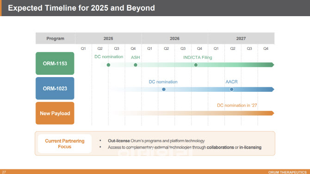Screen dimensions: 310x174
Task: Click the 2025 year header
Action: [x=108, y=38]
